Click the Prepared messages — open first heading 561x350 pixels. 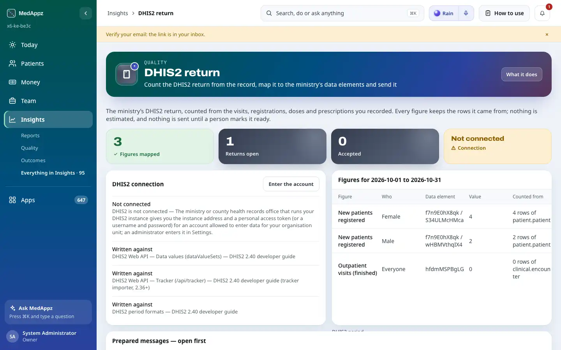159,341
